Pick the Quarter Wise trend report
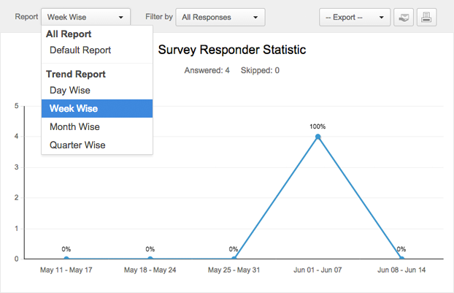454x293 pixels. (x=77, y=145)
